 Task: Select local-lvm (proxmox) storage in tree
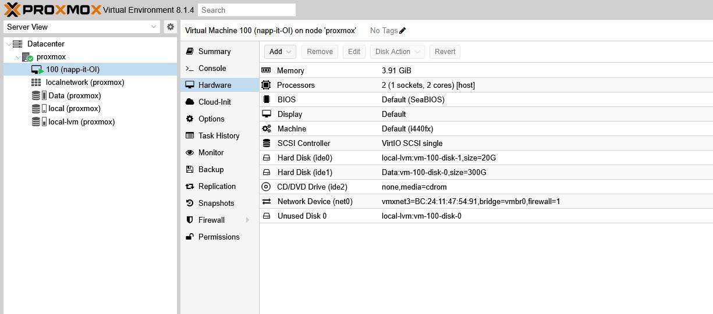pos(90,122)
